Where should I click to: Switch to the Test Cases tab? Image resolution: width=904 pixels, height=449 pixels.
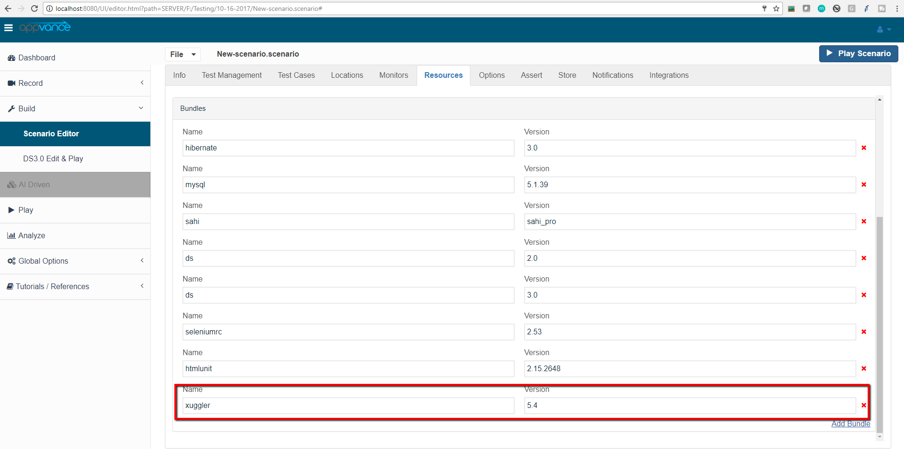[296, 75]
